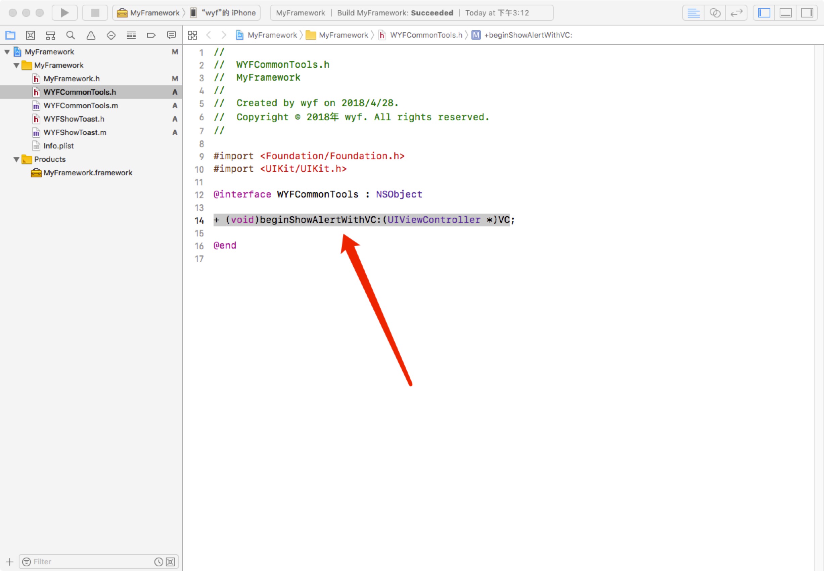Show the Version editor
Viewport: 824px width, 571px height.
click(x=736, y=13)
